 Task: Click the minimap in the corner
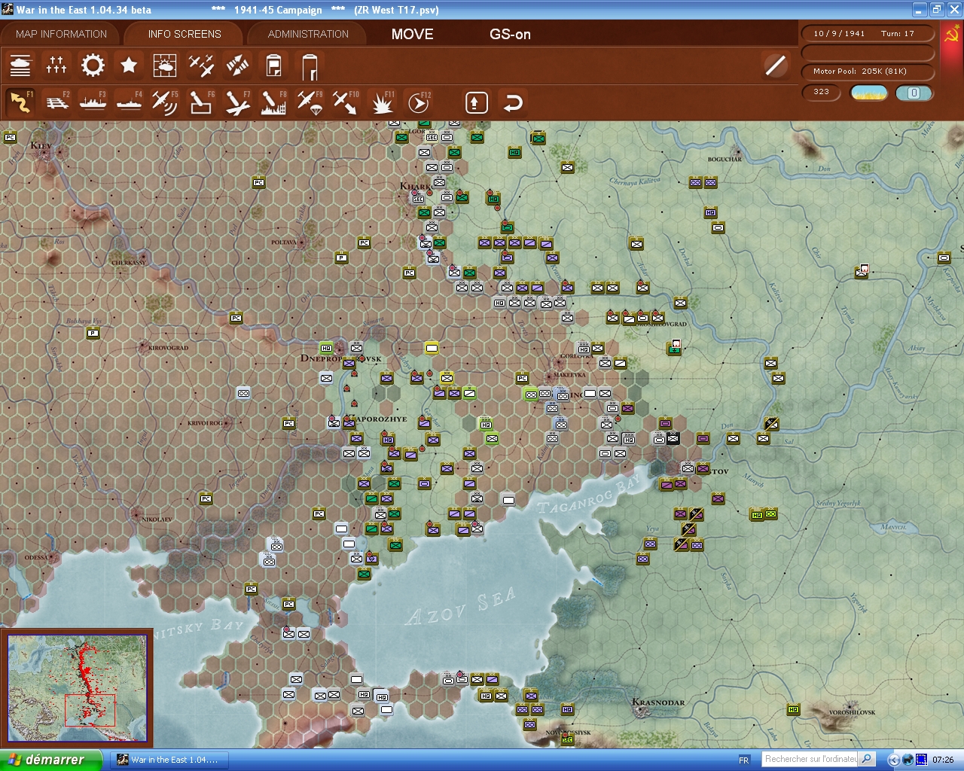coord(77,689)
